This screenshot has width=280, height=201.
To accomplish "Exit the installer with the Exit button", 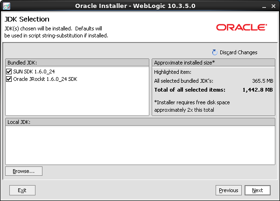I will [22, 190].
